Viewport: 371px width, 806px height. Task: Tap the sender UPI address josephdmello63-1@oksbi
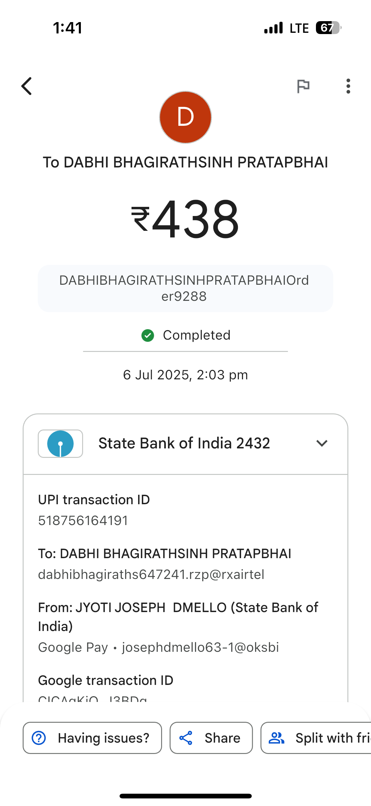200,647
